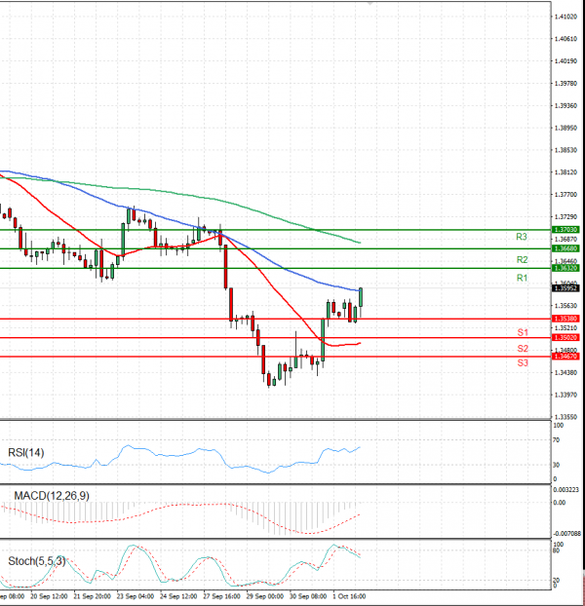The width and height of the screenshot is (585, 606).
Task: Click the RSI scale value 30
Action: point(557,465)
